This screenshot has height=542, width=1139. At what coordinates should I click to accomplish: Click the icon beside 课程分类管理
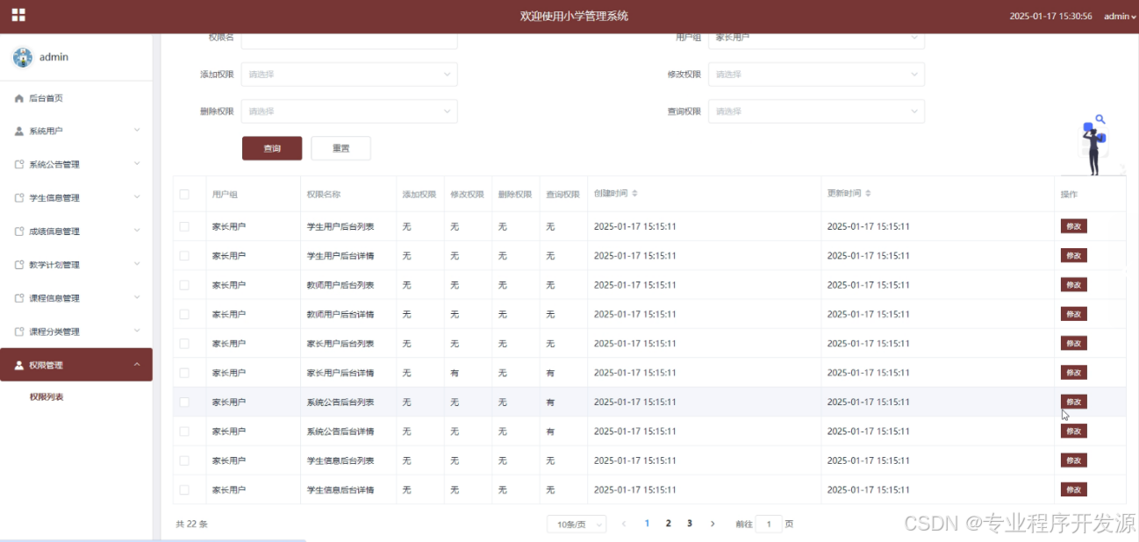19,332
